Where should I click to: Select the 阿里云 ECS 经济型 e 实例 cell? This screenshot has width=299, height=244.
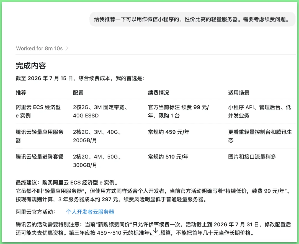pos(38,111)
